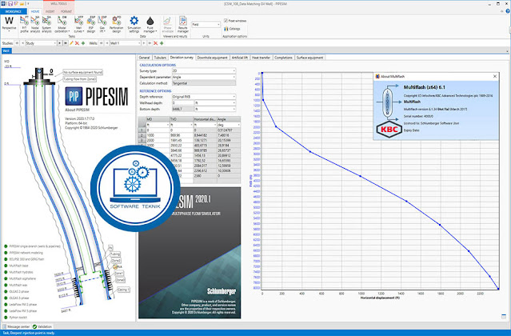Open the Phase envelope viewer

pos(167,25)
